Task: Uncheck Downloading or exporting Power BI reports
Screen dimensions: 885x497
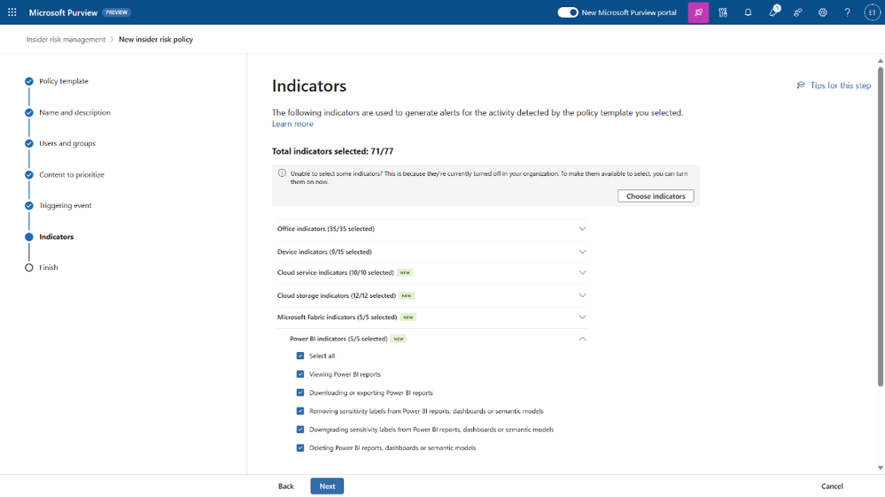Action: [300, 393]
